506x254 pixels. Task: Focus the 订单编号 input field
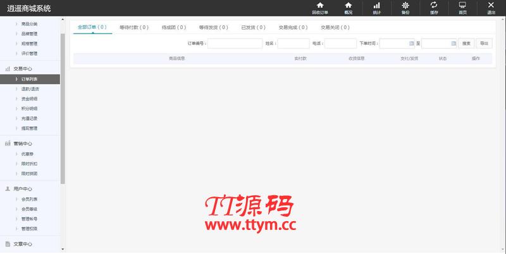[235, 44]
